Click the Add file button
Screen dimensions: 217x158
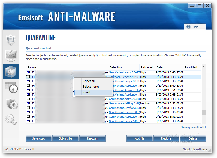point(140,138)
